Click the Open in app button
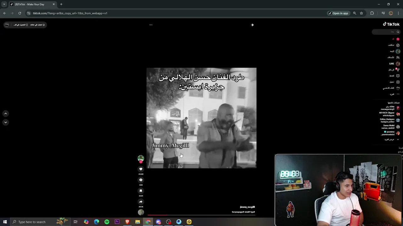 [x=338, y=13]
